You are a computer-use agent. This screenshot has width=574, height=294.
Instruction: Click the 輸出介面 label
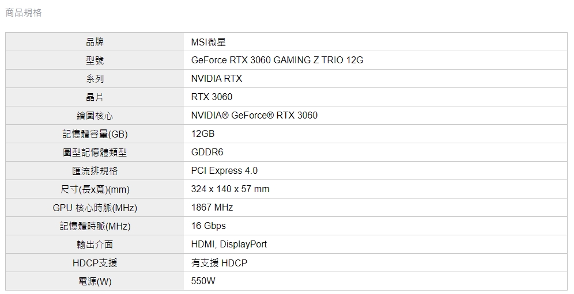click(x=95, y=245)
